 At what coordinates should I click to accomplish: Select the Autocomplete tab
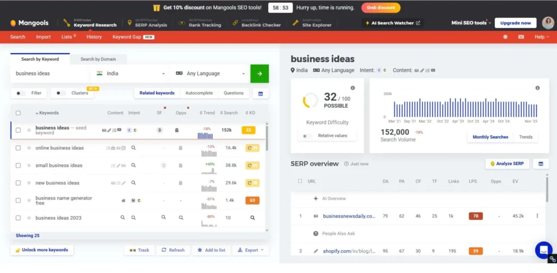199,93
